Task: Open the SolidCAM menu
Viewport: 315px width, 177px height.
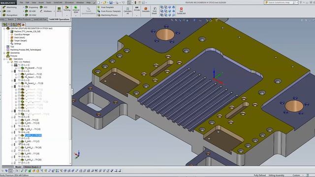Action: (58, 2)
